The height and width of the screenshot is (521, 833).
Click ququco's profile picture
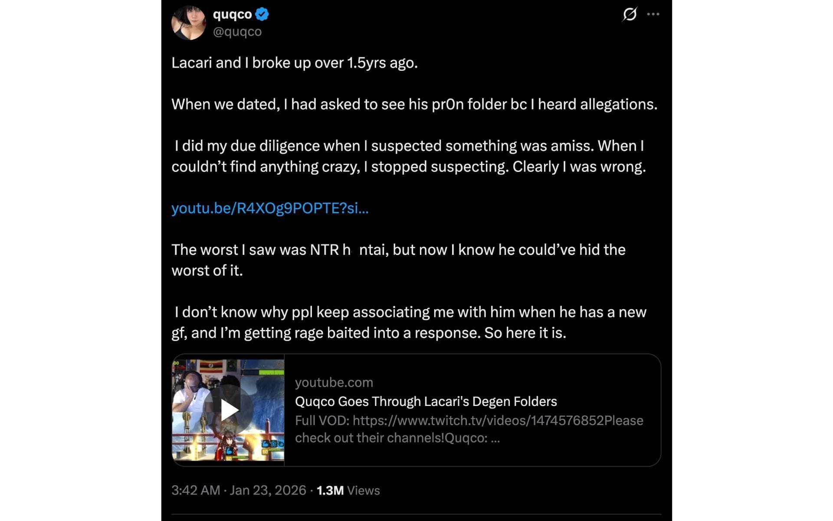click(190, 23)
